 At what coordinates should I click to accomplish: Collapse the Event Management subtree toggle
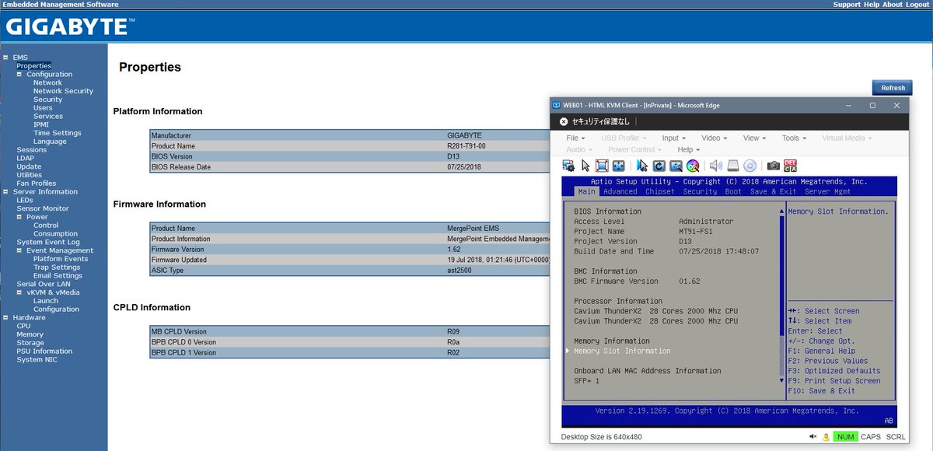(x=20, y=250)
